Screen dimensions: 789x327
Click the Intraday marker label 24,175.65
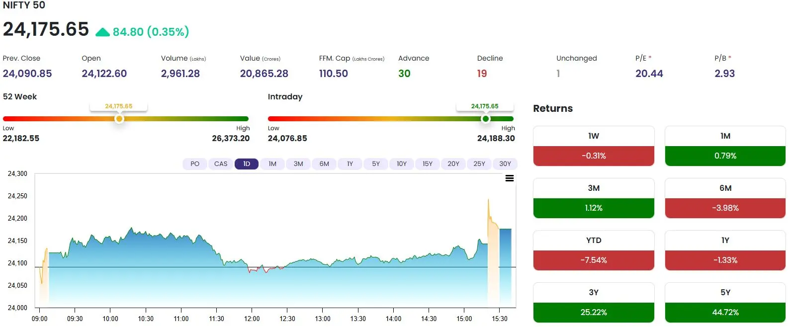485,106
